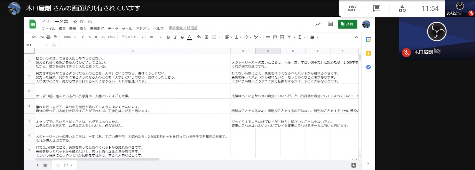Collapse the toolbar with the up chevron
The height and width of the screenshot is (170, 475).
[356, 37]
